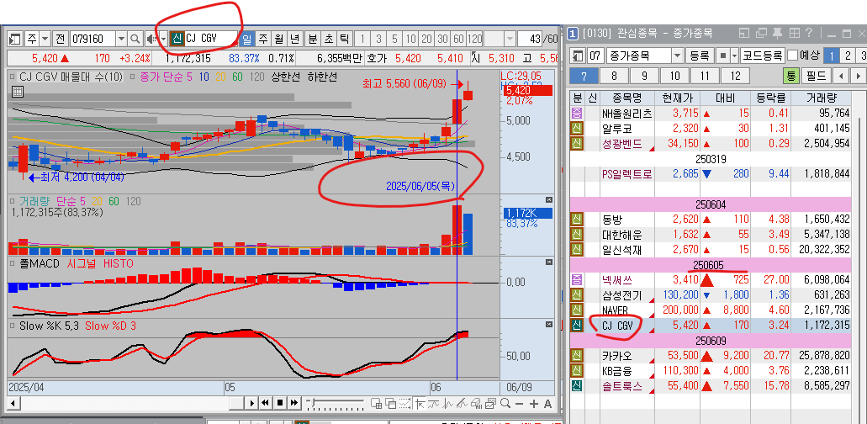Screen dimensions: 867x424
Task: Click the 43 candle count input field
Action: coord(531,39)
